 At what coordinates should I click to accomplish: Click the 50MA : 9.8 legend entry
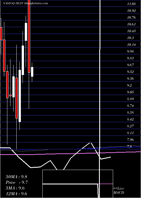16,177
